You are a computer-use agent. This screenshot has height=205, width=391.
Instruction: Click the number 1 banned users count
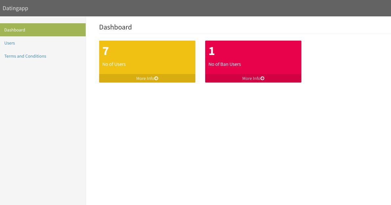[212, 51]
